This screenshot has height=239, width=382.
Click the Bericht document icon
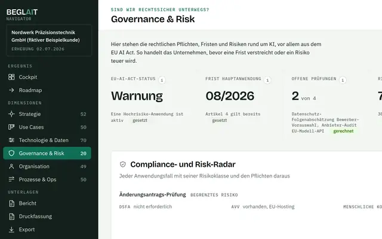pos(11,203)
